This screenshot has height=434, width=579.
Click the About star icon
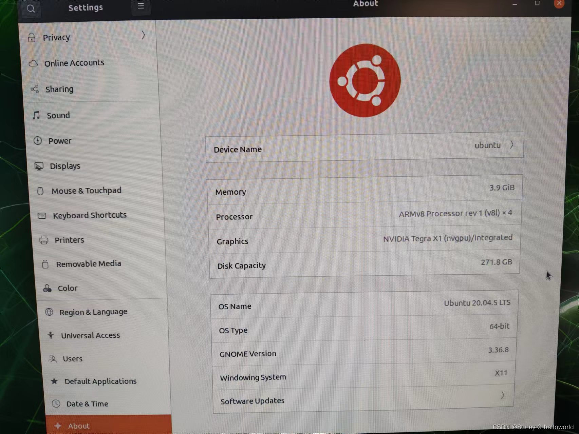coord(58,426)
